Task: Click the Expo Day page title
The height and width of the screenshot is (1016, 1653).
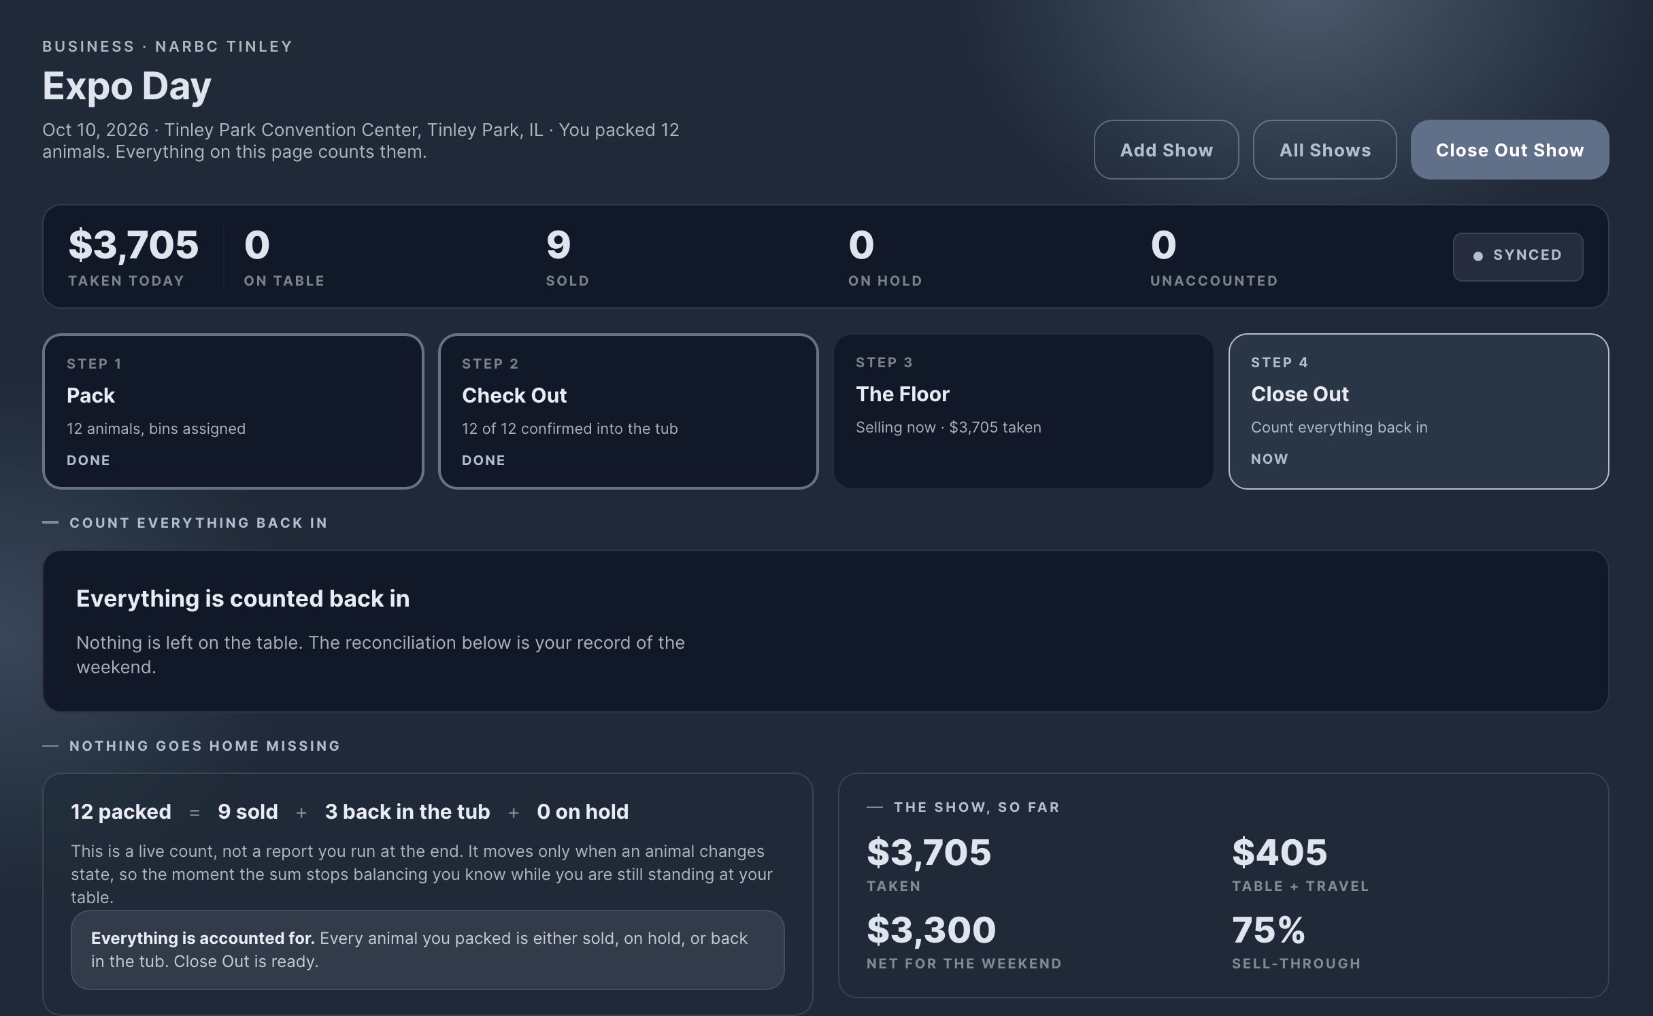Action: point(127,86)
